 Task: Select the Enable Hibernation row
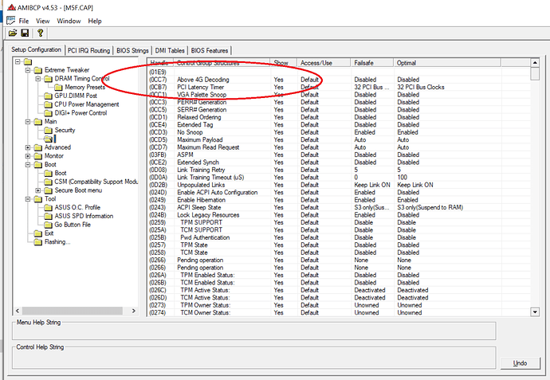[339, 200]
